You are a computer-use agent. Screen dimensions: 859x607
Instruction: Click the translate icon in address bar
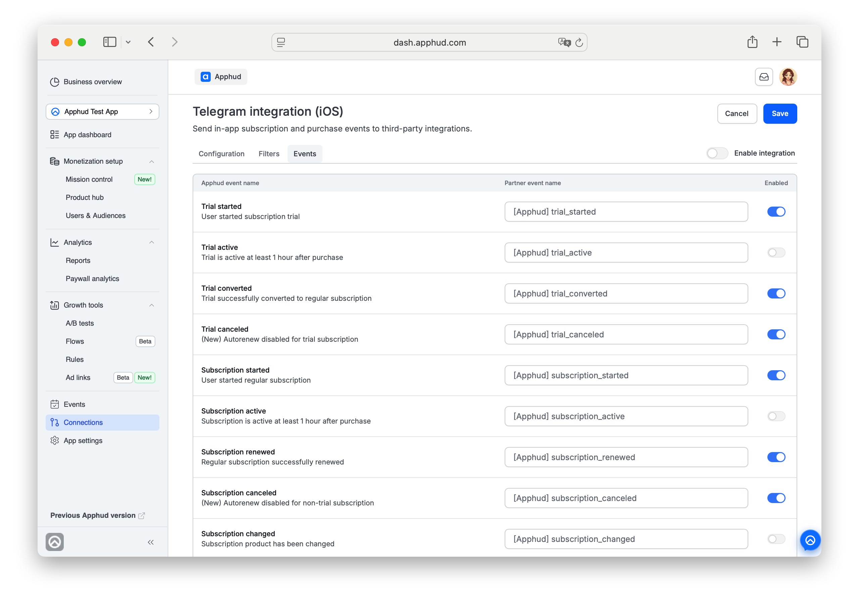(564, 42)
